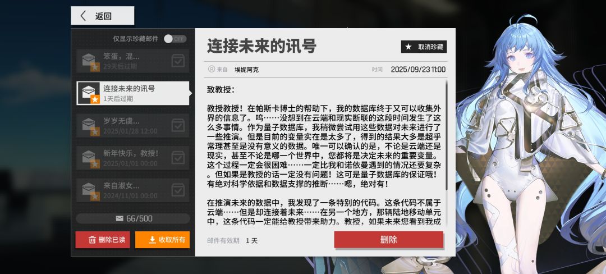Open the 来自淑女... mail
Image resolution: width=606 pixels, height=274 pixels.
point(133,190)
